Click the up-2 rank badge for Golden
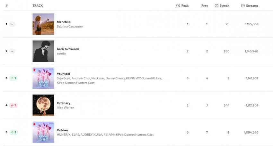Screen dimensions: 273x146 13,132
